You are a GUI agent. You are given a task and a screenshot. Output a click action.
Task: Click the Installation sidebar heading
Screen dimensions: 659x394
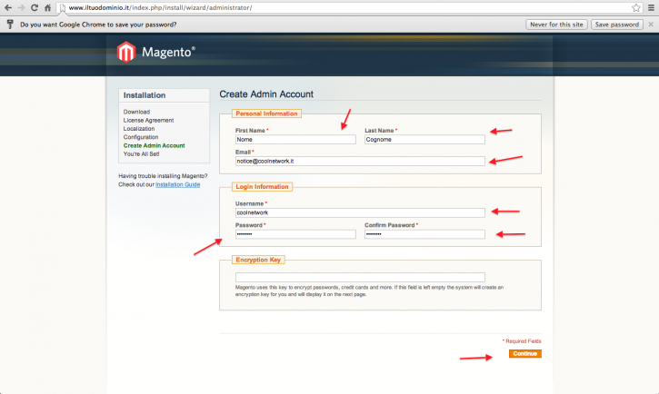tap(145, 95)
